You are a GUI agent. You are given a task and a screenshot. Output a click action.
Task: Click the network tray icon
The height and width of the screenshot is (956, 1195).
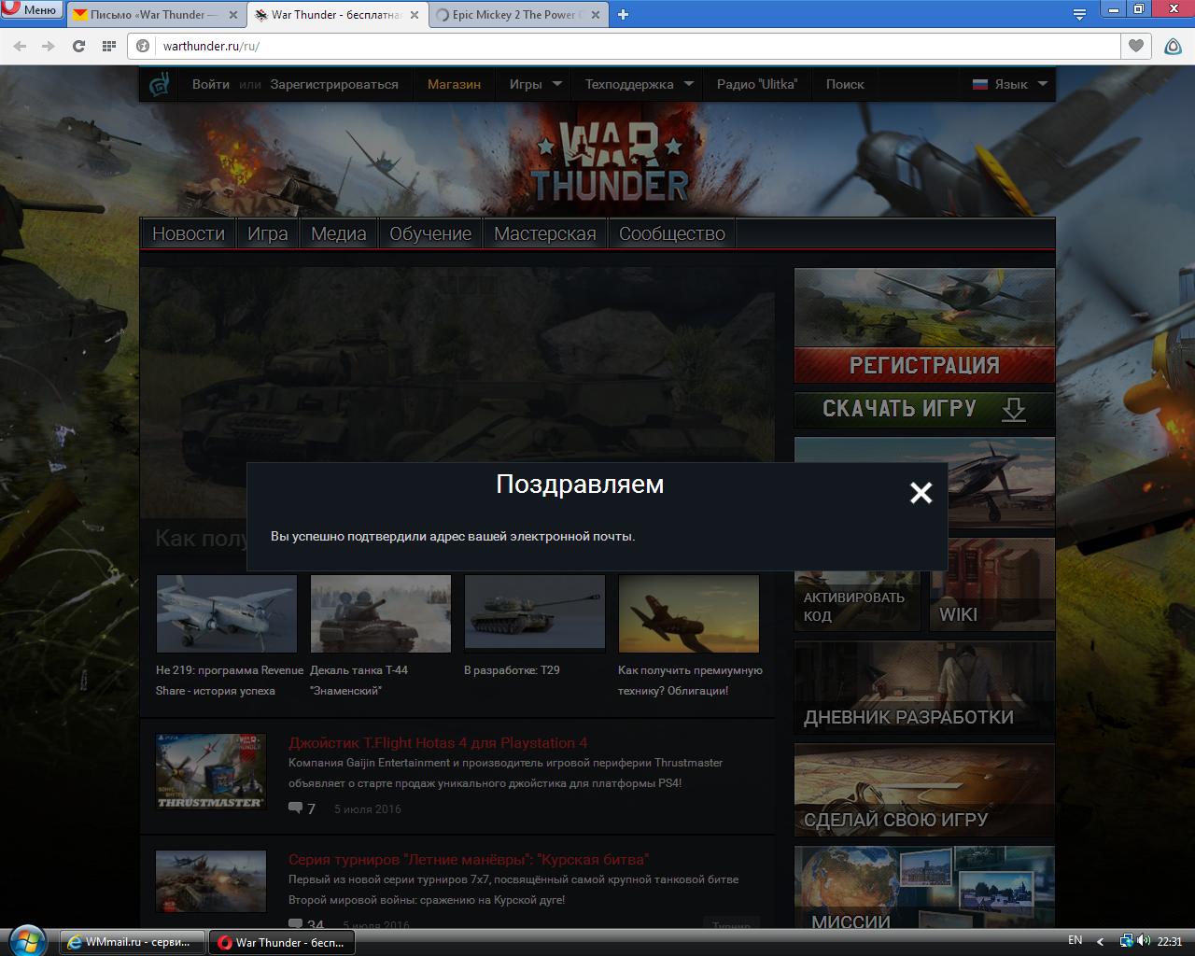[x=1127, y=941]
